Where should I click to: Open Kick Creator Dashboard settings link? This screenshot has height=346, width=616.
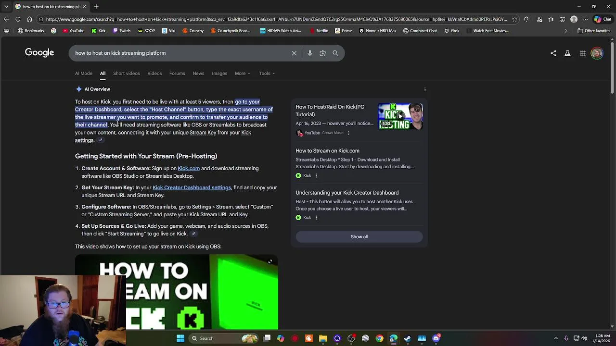pos(192,188)
